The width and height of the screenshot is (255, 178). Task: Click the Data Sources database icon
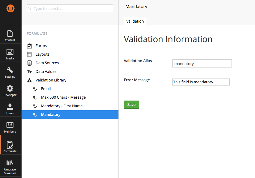click(x=29, y=63)
